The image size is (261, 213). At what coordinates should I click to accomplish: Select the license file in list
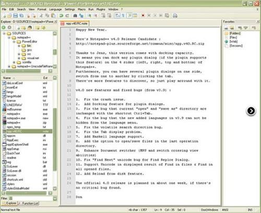pos(11,101)
